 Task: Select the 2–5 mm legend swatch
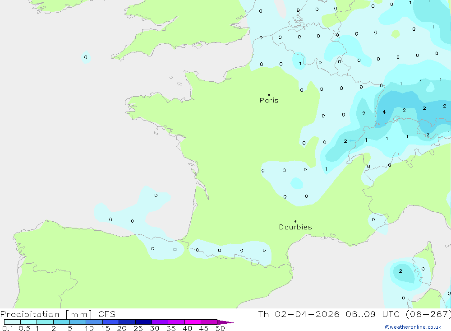click(x=61, y=322)
